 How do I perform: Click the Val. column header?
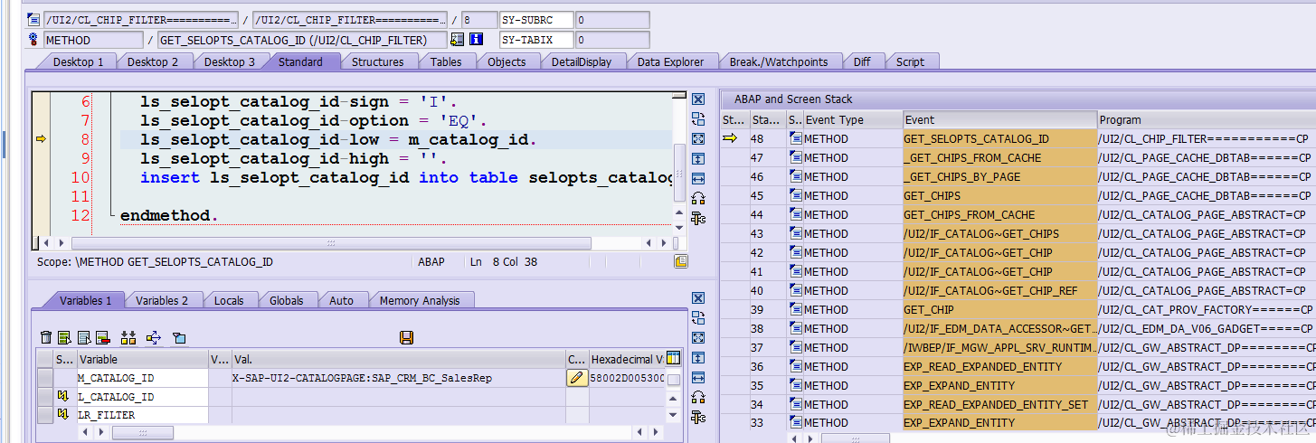(x=398, y=359)
